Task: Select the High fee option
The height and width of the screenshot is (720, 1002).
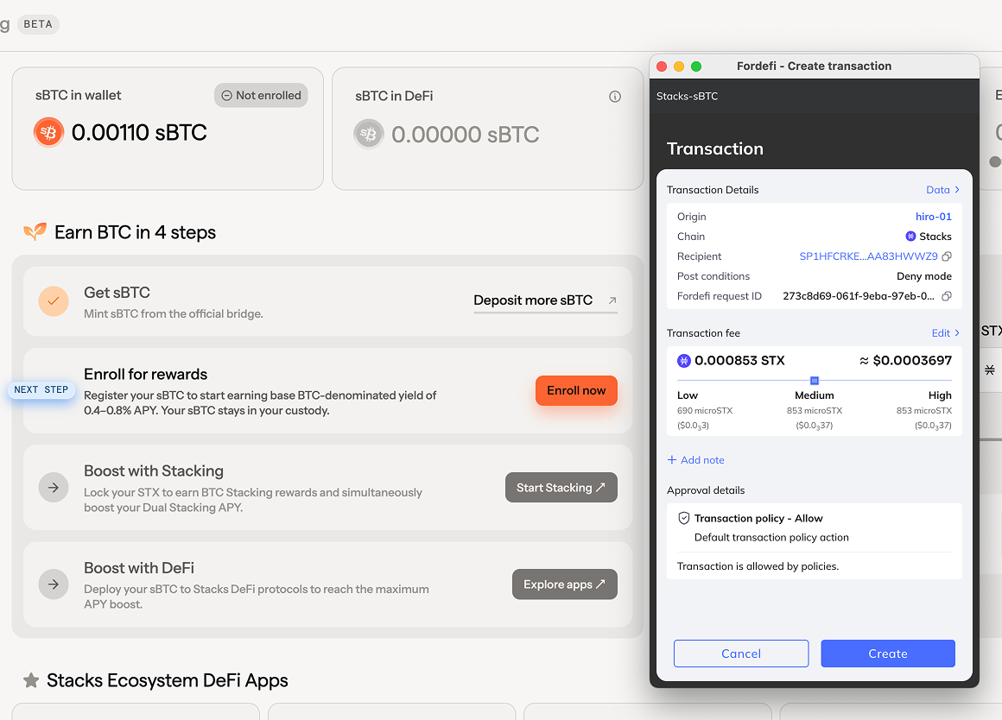Action: 939,395
